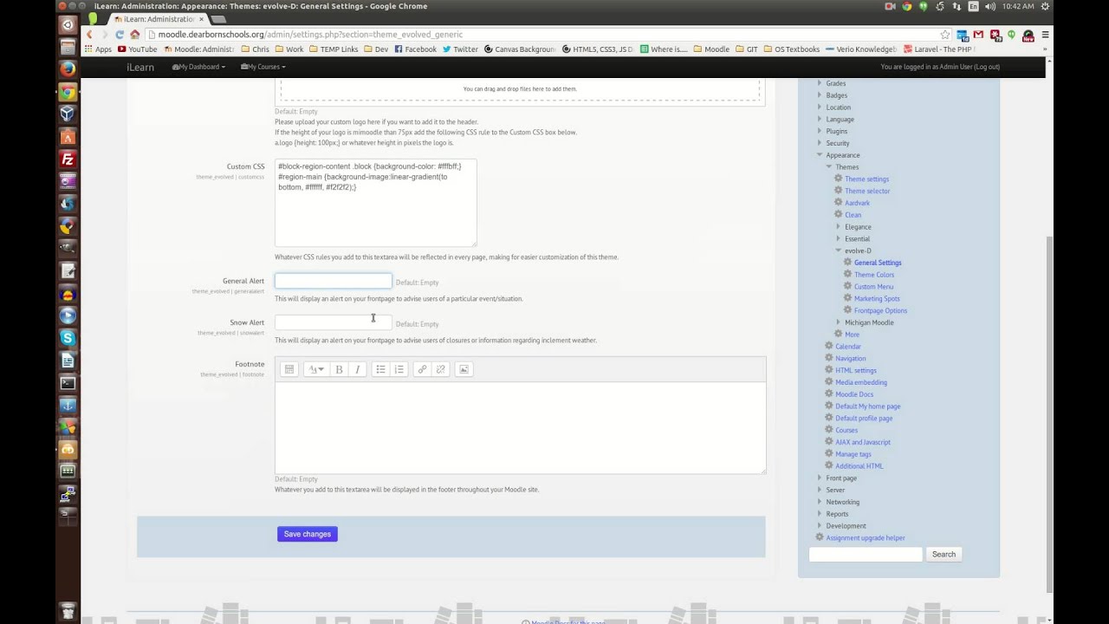Expand the Grades tree node
1109x624 pixels.
click(820, 83)
